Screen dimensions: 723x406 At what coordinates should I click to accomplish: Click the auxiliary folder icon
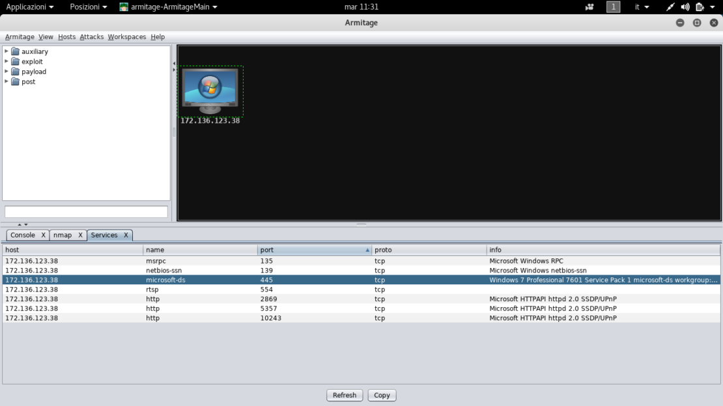(16, 51)
